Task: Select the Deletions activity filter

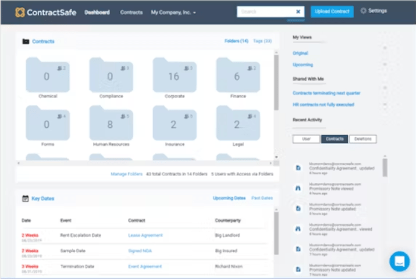Action: click(363, 139)
